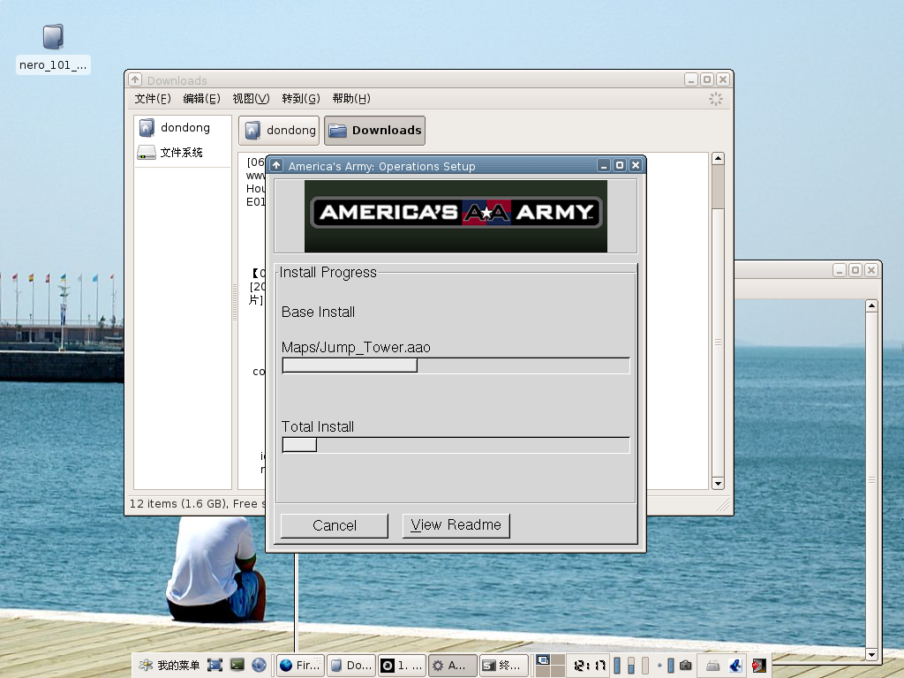Open the 视图(V) menu
The height and width of the screenshot is (678, 904).
(251, 99)
